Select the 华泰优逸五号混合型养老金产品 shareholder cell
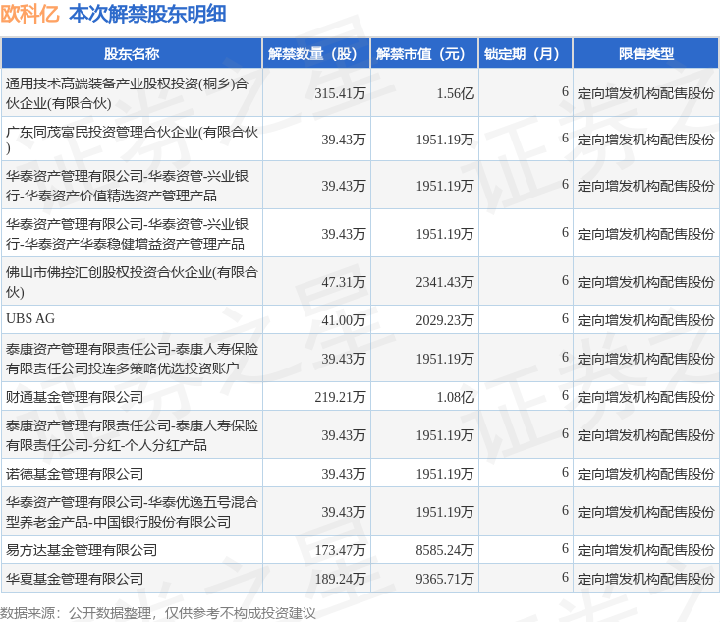Image resolution: width=720 pixels, height=622 pixels. point(132,511)
